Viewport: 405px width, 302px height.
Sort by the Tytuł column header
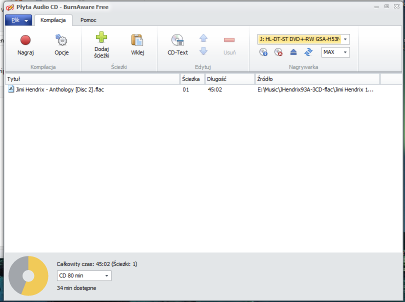[x=92, y=79]
